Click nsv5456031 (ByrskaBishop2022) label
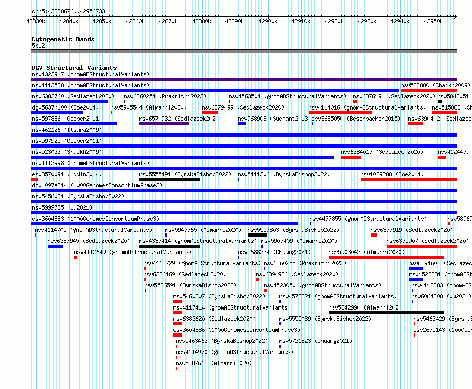This screenshot has width=472, height=389. point(78,196)
